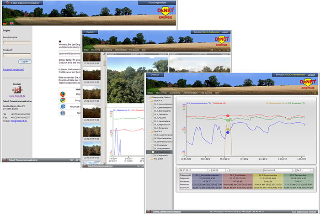320x214 pixels.
Task: Select DL1_Feuchte in data point tree
Action: pyautogui.click(x=160, y=118)
